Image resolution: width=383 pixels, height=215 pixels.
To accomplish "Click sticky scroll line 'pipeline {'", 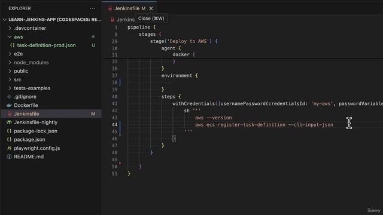I will (x=141, y=27).
